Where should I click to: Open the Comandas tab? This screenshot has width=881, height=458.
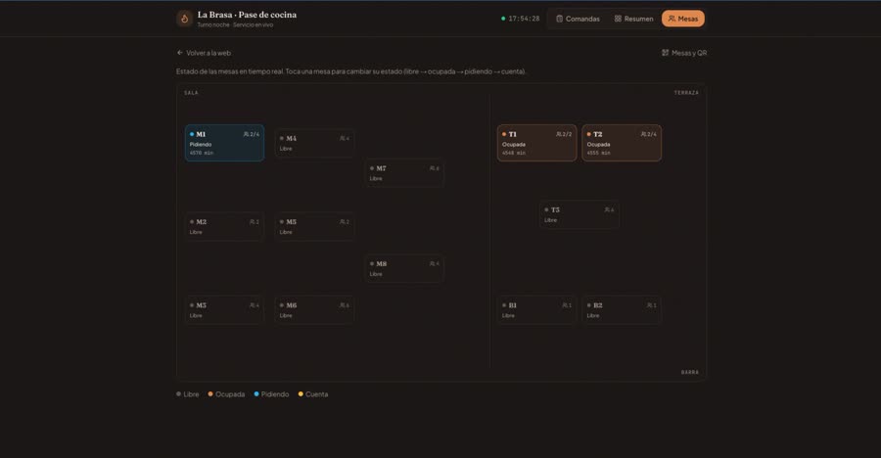pos(578,19)
